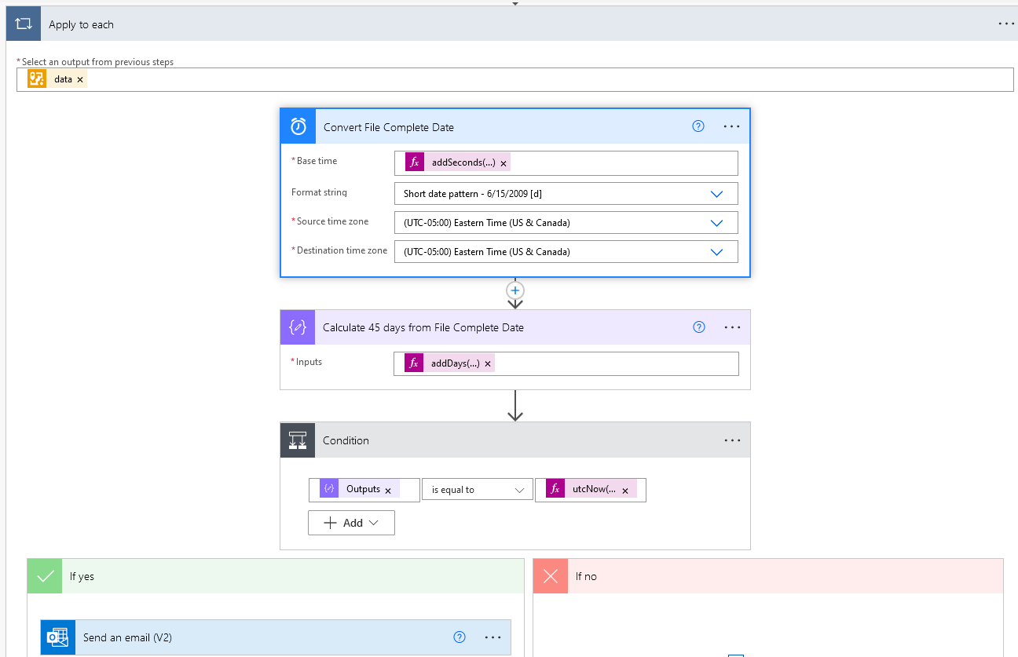The image size is (1018, 657).
Task: Expand the Destination time zone dropdown
Action: tap(716, 252)
